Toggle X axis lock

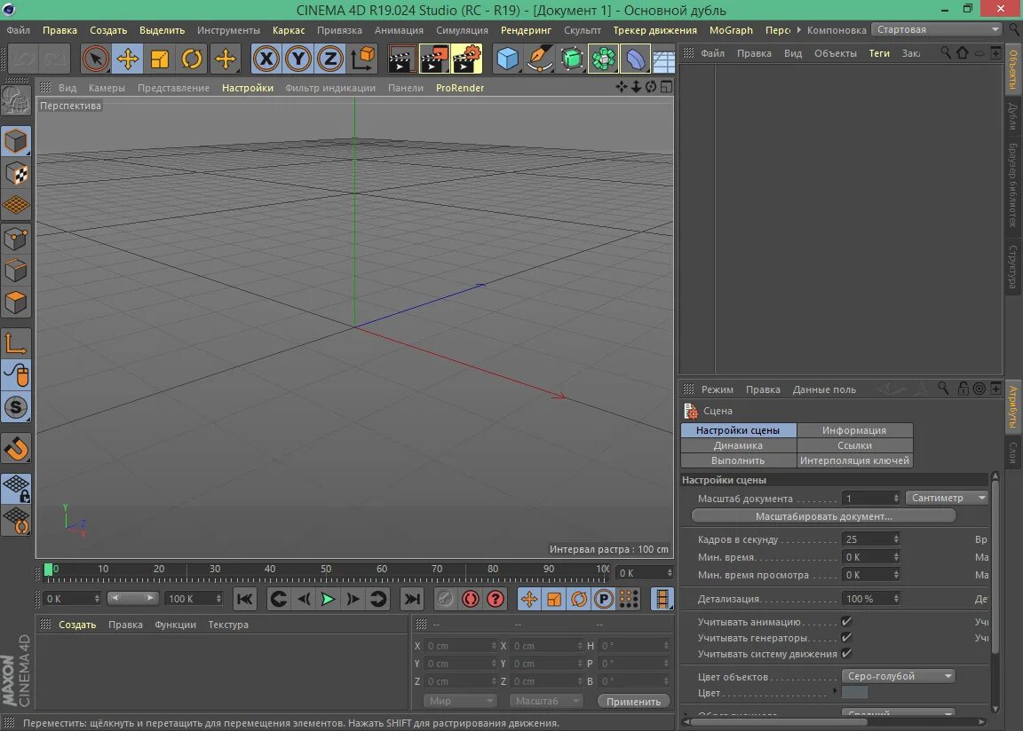pyautogui.click(x=266, y=59)
